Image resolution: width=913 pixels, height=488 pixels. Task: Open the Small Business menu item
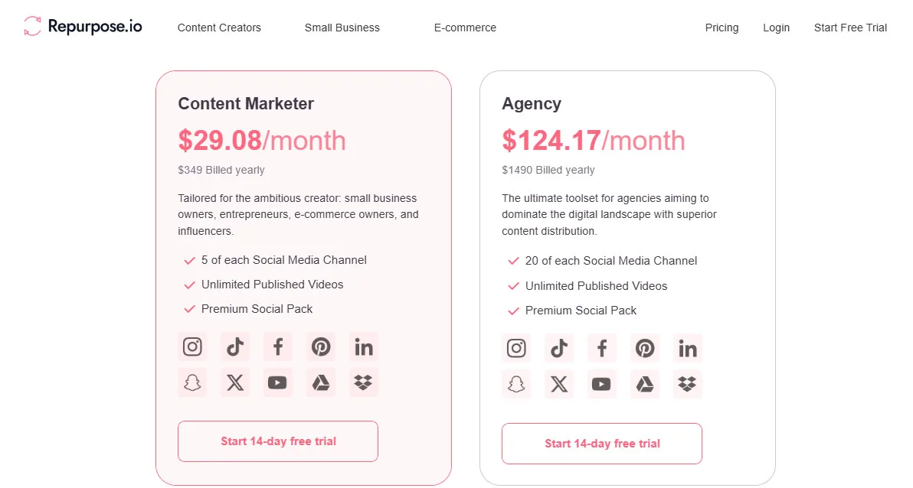[x=342, y=28]
